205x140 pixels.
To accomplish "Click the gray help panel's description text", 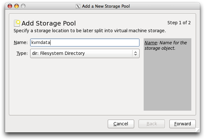I will [x=166, y=46].
